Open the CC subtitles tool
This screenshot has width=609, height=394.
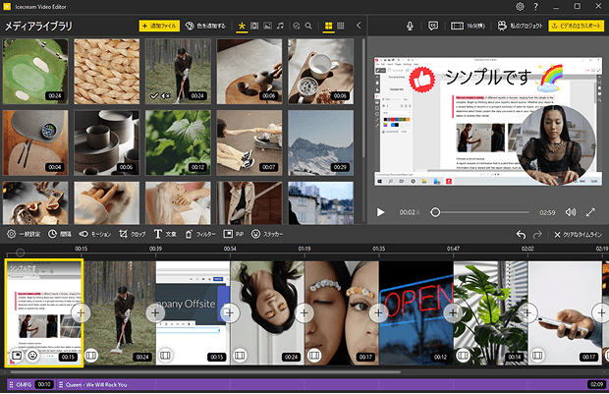click(433, 26)
